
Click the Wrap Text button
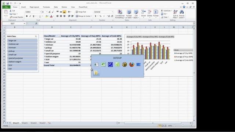(81, 12)
